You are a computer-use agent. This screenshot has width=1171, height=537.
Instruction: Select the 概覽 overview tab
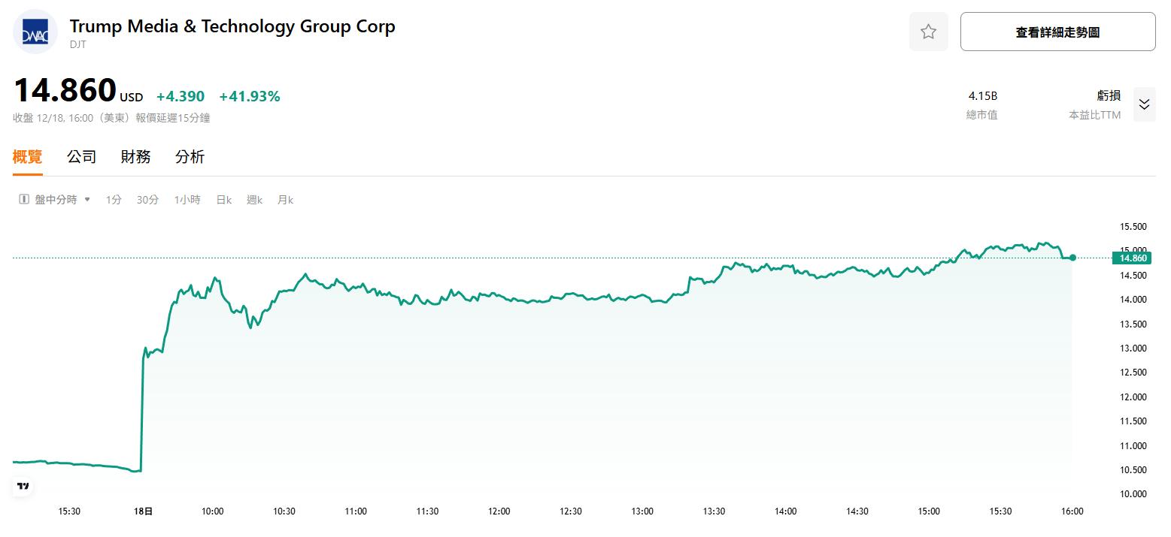coord(28,157)
